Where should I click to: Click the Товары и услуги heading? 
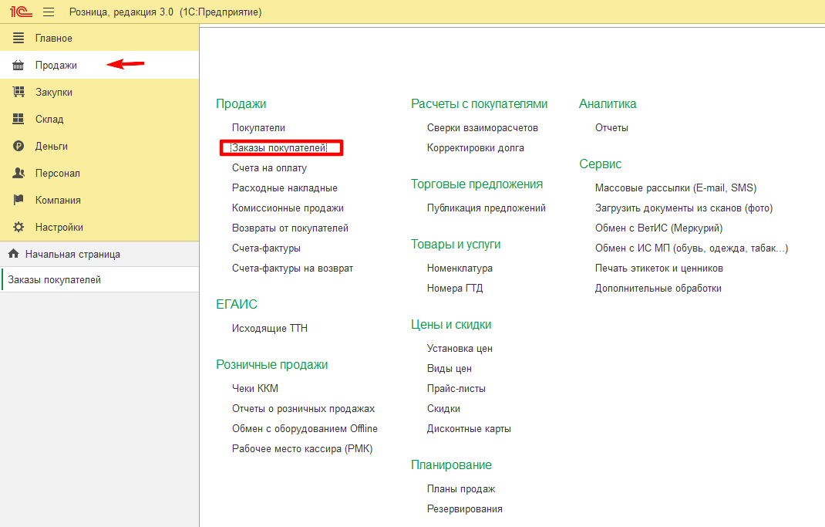456,245
